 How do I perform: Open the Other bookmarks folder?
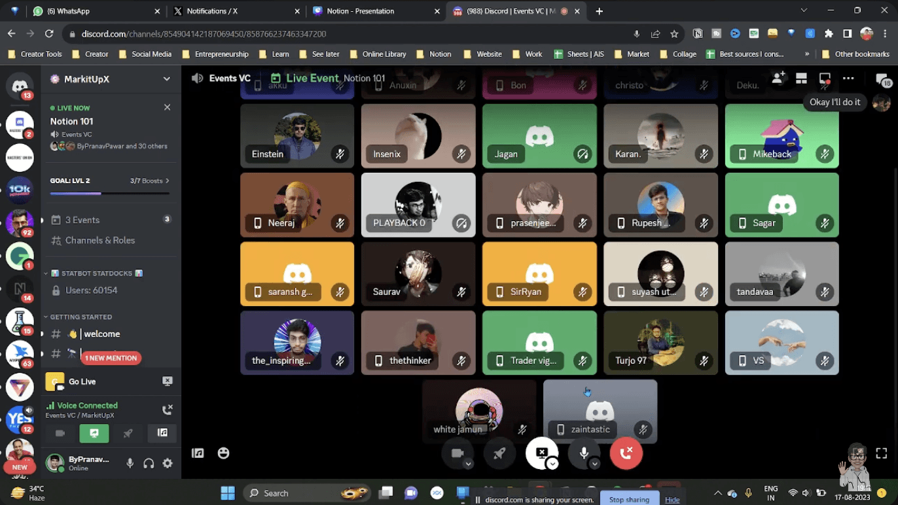(855, 54)
